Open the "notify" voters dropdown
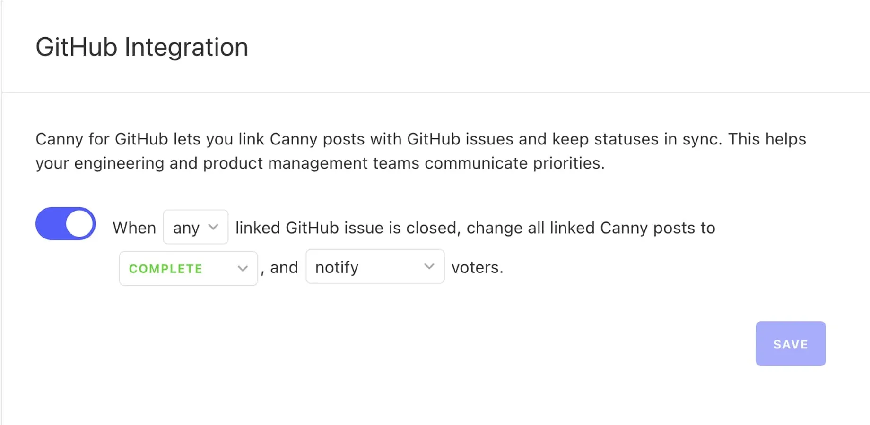This screenshot has height=425, width=870. tap(374, 267)
